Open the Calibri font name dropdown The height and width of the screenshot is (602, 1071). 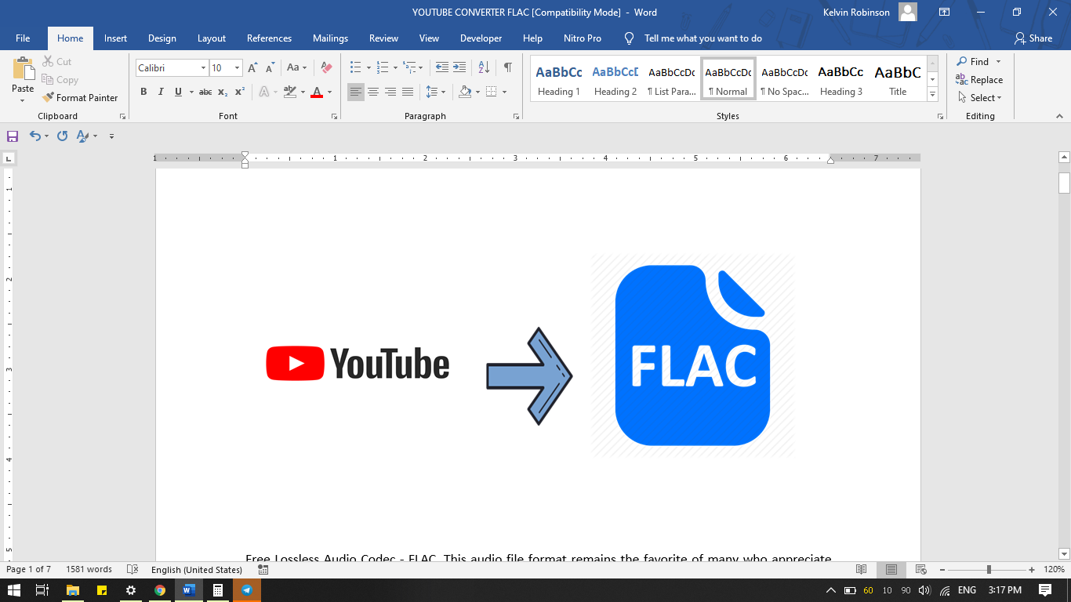203,68
